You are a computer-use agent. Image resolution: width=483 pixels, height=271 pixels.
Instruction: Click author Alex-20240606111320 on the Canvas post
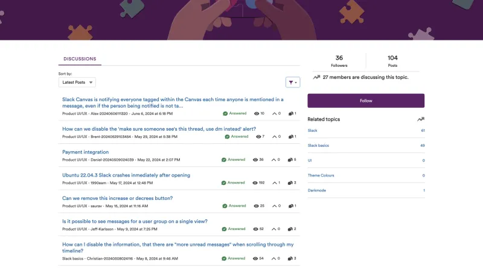tap(109, 114)
